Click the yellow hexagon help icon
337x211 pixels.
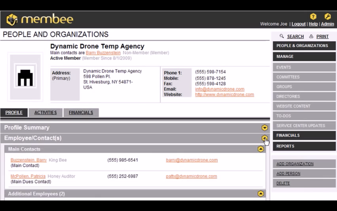click(x=313, y=17)
